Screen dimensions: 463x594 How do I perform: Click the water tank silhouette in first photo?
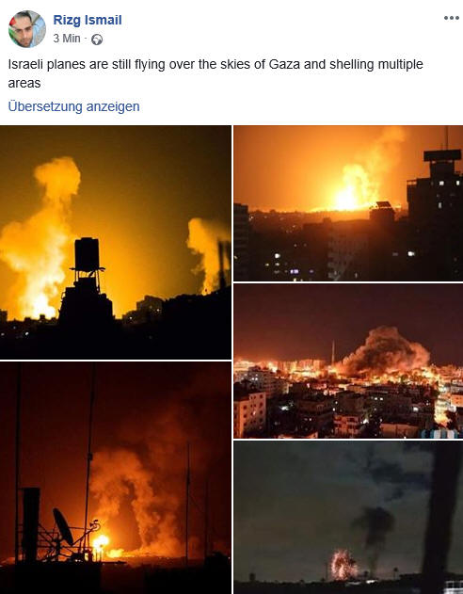[87, 254]
